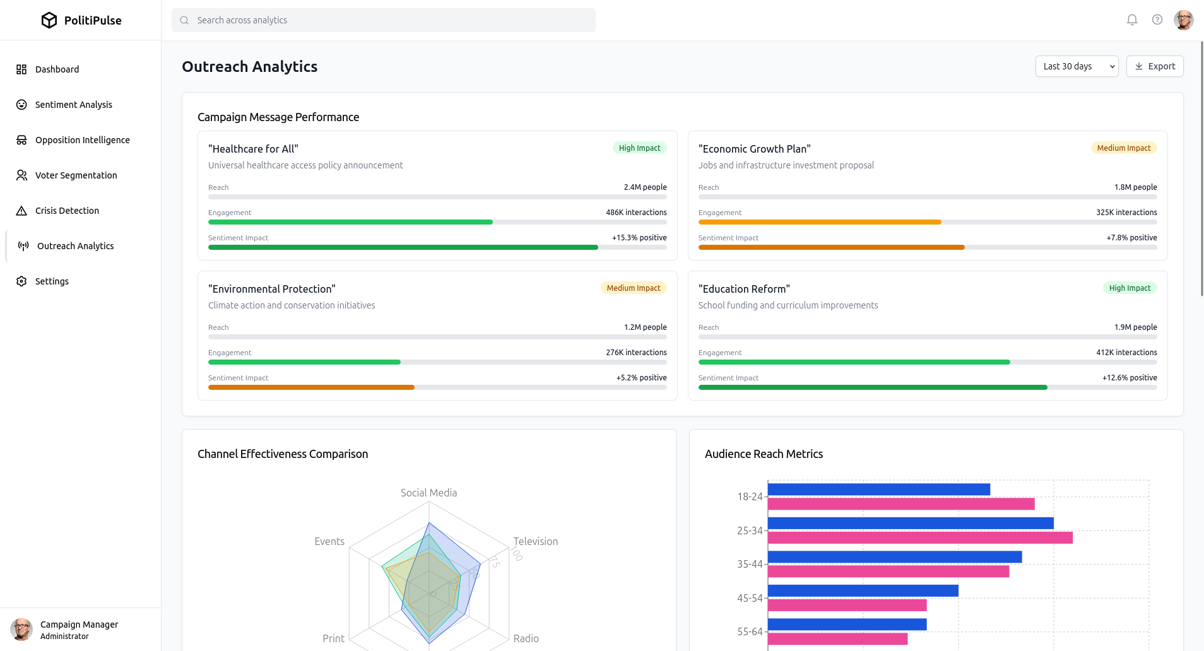This screenshot has height=651, width=1204.
Task: Click the "Healthcare for All" card title
Action: pyautogui.click(x=253, y=149)
